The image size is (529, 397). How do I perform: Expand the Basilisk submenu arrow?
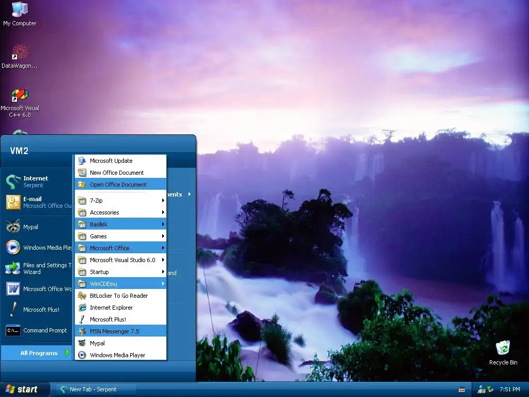(163, 224)
